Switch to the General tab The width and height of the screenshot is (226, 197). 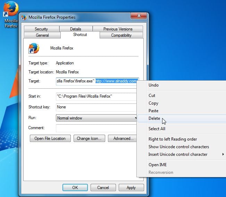click(42, 35)
